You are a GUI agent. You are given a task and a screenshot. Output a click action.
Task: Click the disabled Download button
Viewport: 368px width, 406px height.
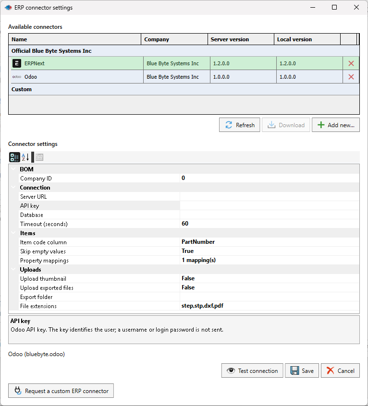286,125
